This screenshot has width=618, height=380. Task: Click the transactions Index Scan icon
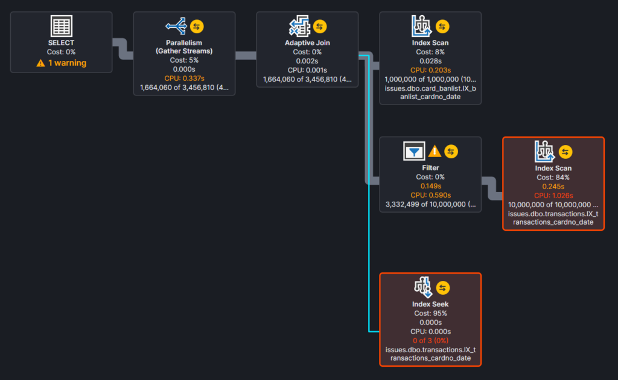pyautogui.click(x=544, y=152)
